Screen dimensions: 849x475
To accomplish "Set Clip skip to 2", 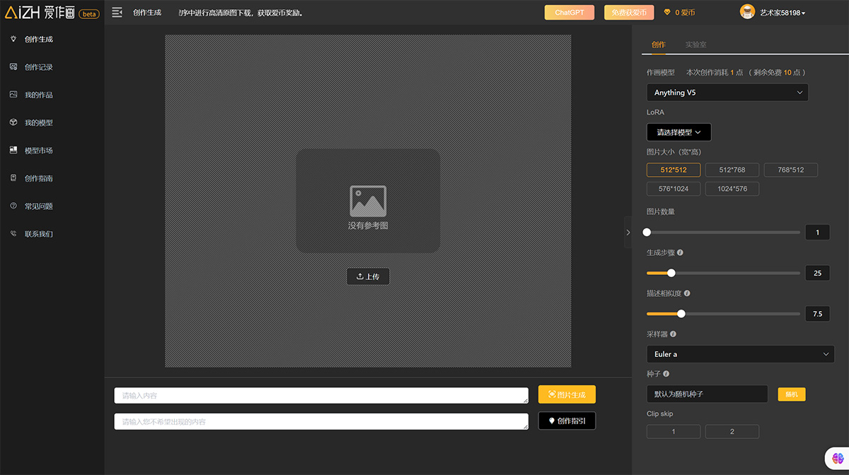I will point(732,431).
